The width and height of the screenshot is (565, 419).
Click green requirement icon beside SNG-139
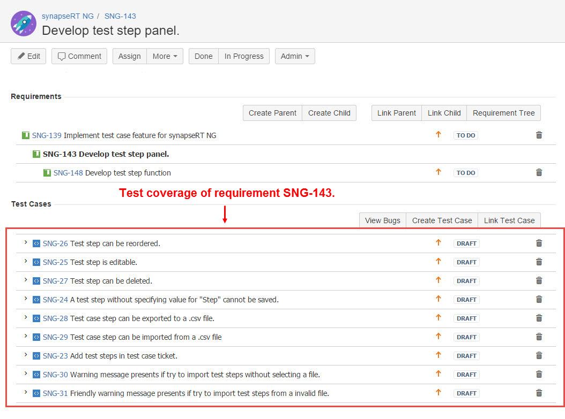pyautogui.click(x=25, y=135)
